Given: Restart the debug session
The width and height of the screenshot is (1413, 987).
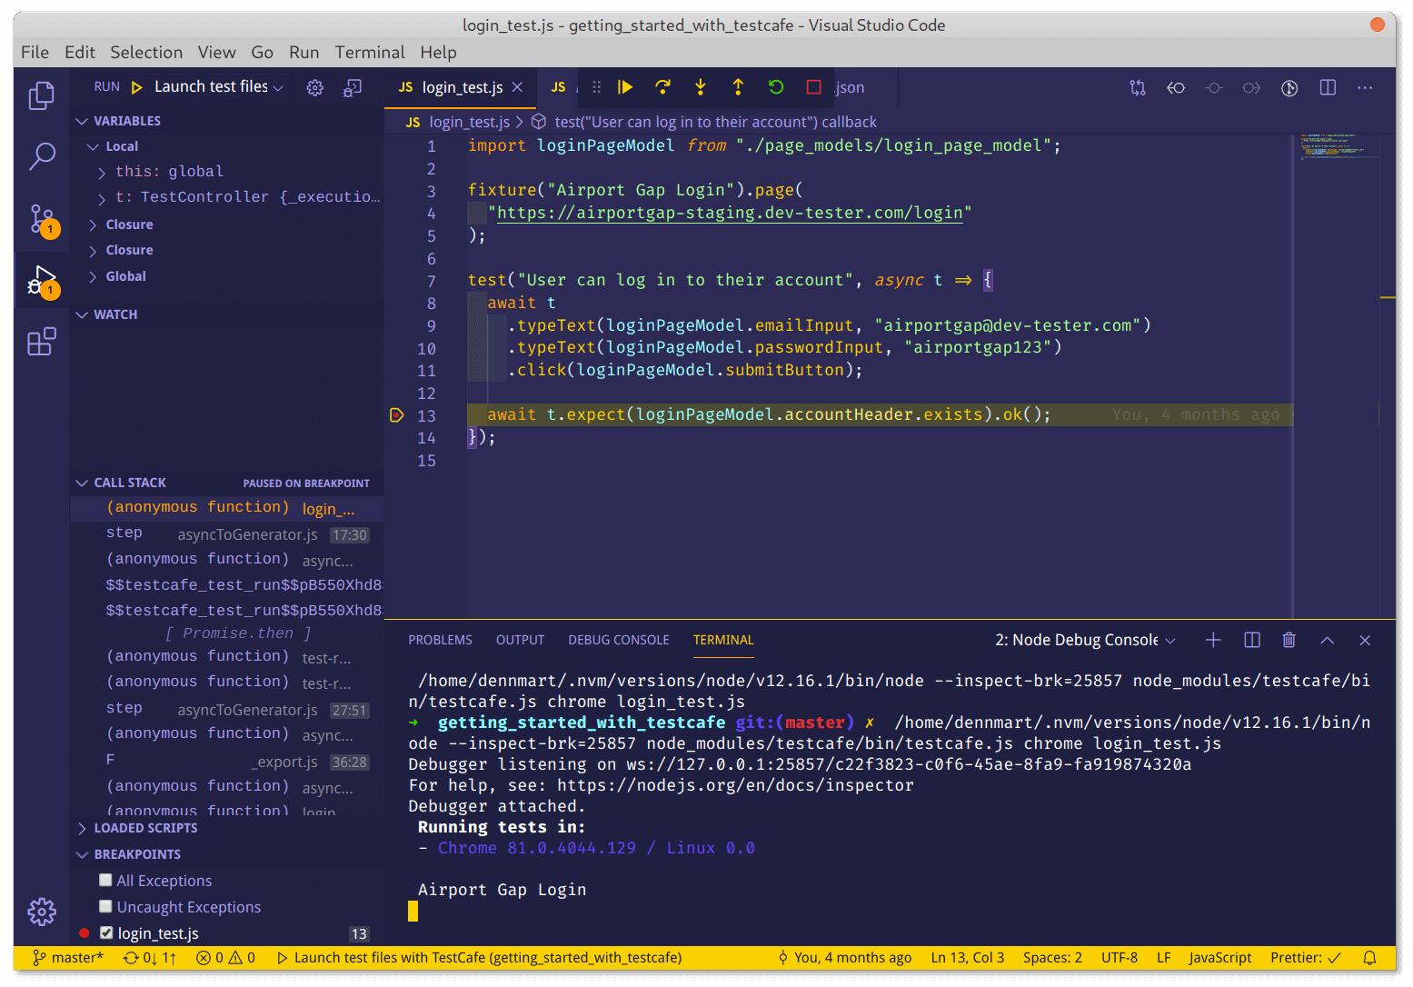Looking at the screenshot, I should click(x=776, y=87).
